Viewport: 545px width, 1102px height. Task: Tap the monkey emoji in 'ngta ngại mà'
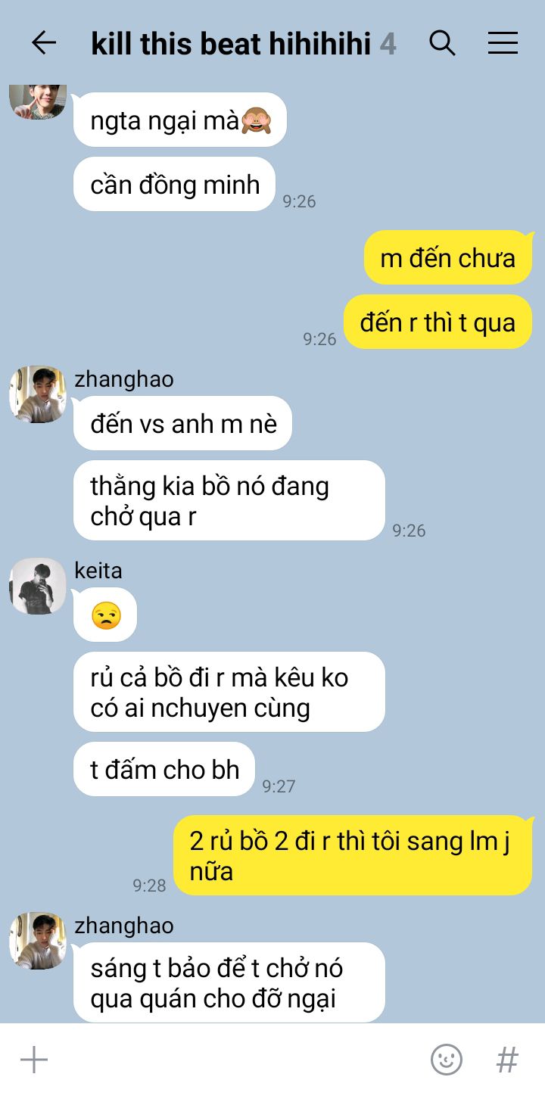click(255, 120)
